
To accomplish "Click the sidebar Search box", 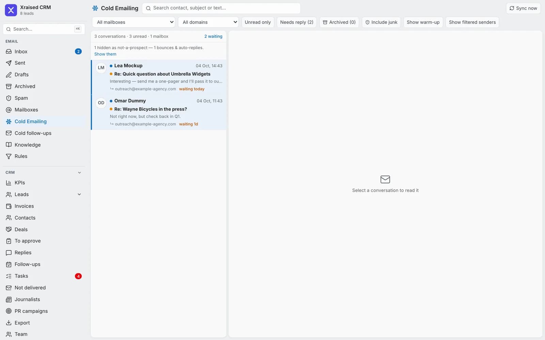I will pyautogui.click(x=44, y=29).
